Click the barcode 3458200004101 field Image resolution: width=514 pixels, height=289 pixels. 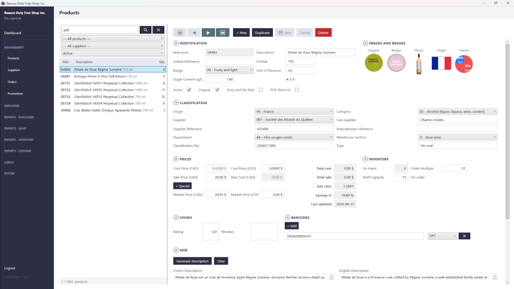point(354,236)
